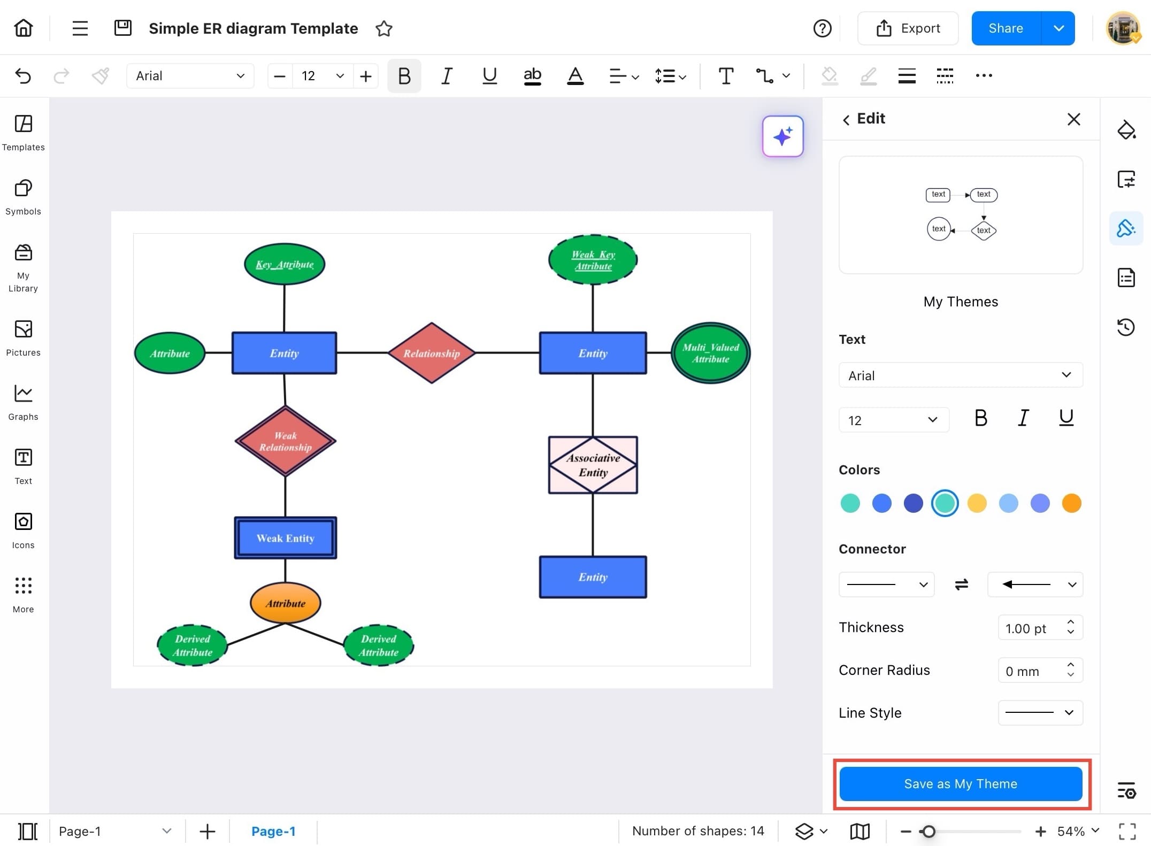Expand the zoom percentage dropdown
Image resolution: width=1151 pixels, height=846 pixels.
[x=1095, y=830]
